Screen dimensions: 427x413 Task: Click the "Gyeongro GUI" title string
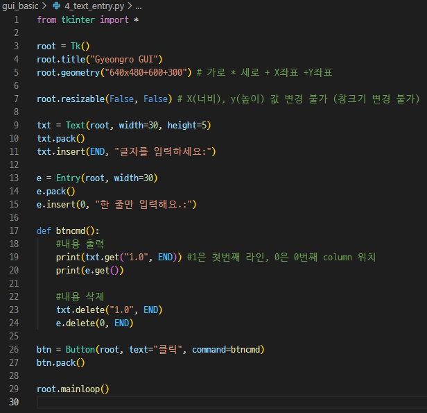124,60
